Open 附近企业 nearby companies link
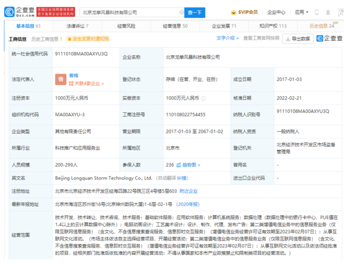 188,191
